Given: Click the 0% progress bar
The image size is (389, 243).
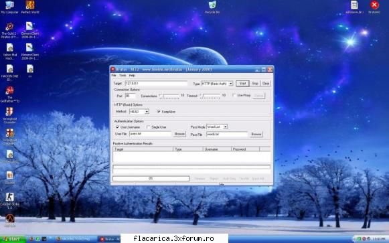Looking at the screenshot, I should click(151, 179).
